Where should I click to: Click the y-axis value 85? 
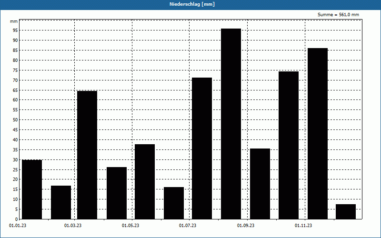pyautogui.click(x=16, y=50)
